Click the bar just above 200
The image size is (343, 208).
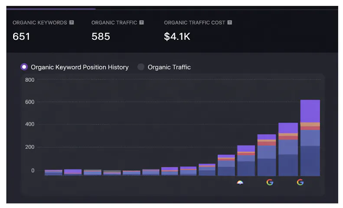[x=246, y=161]
